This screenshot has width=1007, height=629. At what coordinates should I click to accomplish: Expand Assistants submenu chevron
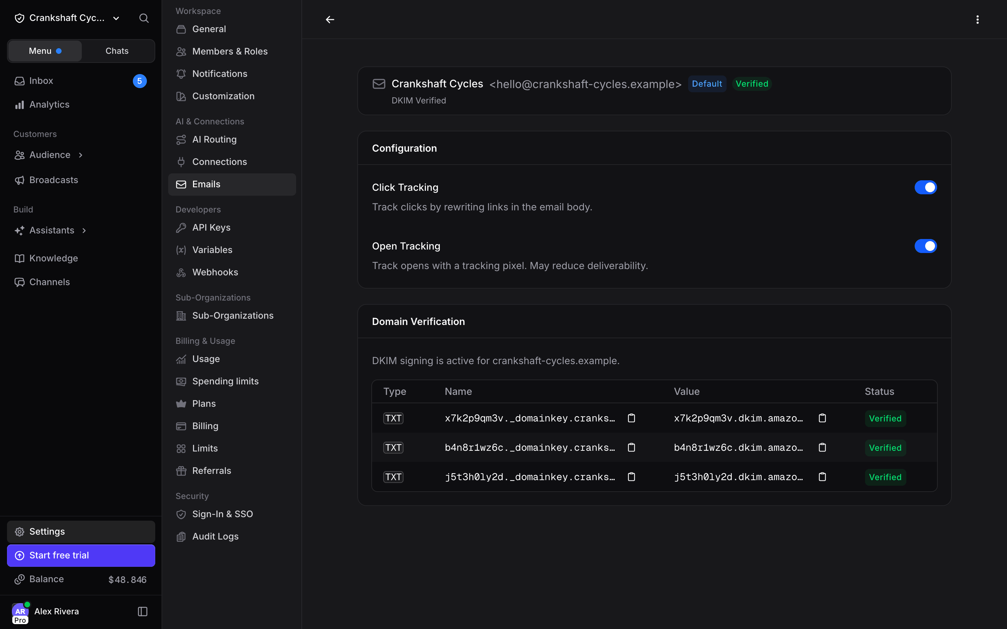click(84, 231)
